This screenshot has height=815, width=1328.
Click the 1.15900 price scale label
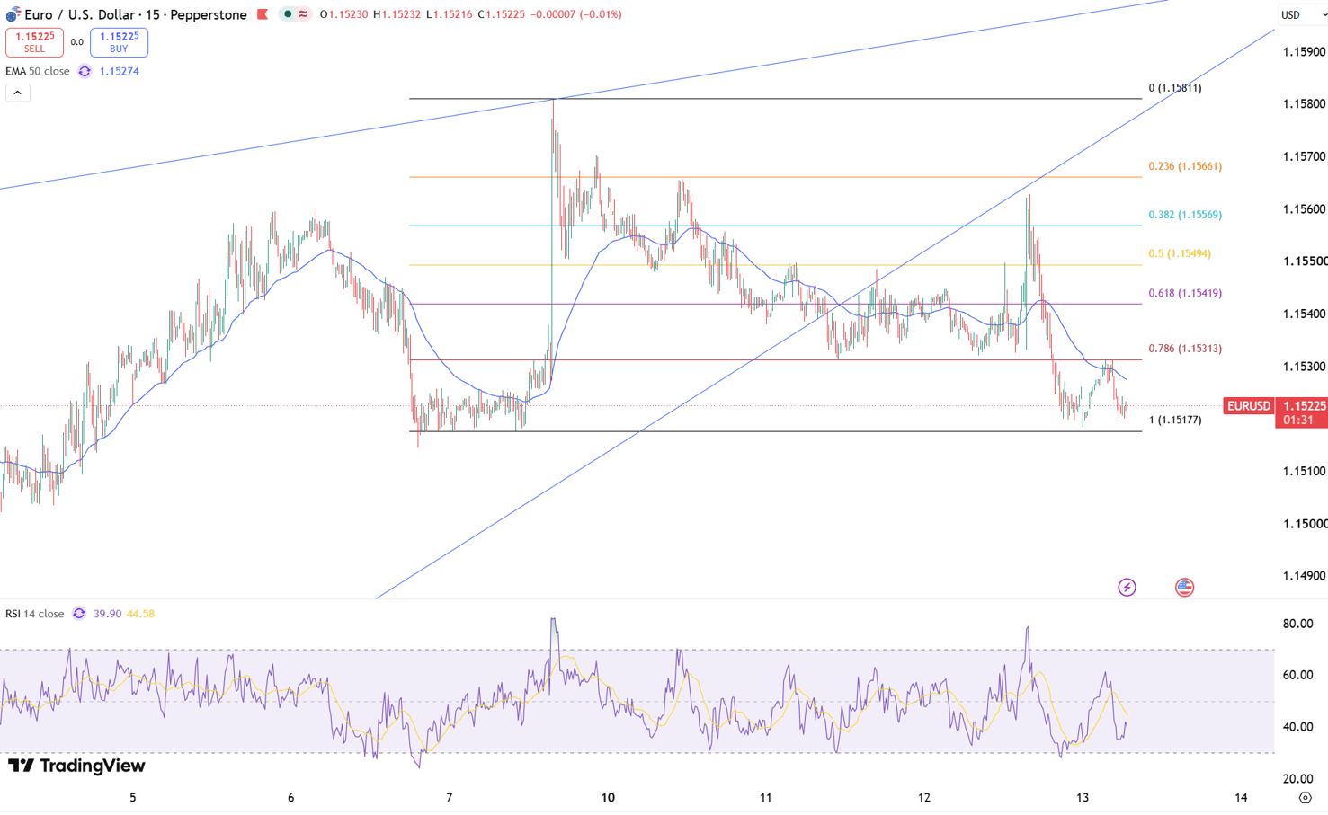point(1304,51)
